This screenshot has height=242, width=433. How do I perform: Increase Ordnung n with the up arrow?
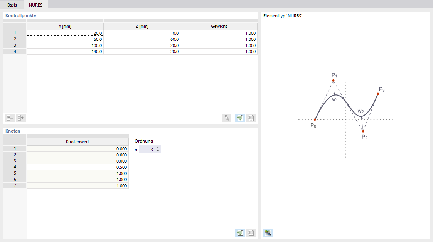[x=158, y=147]
